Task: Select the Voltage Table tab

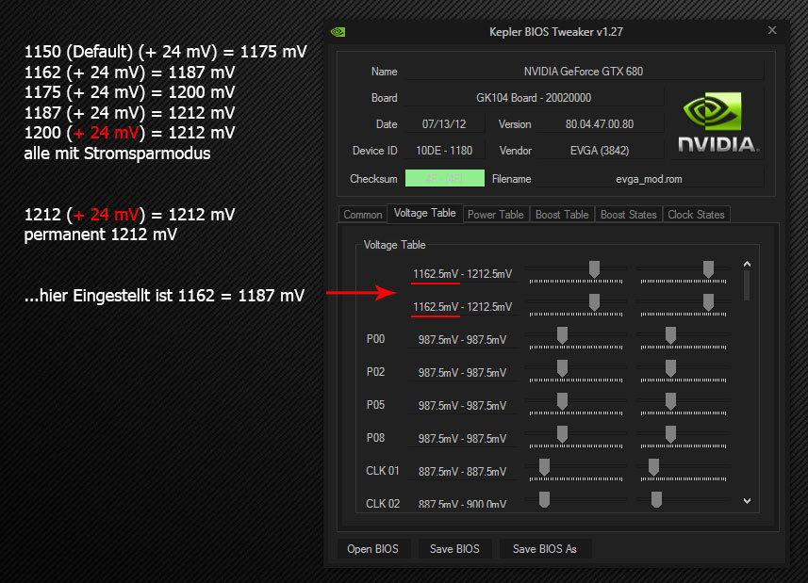Action: pos(424,213)
